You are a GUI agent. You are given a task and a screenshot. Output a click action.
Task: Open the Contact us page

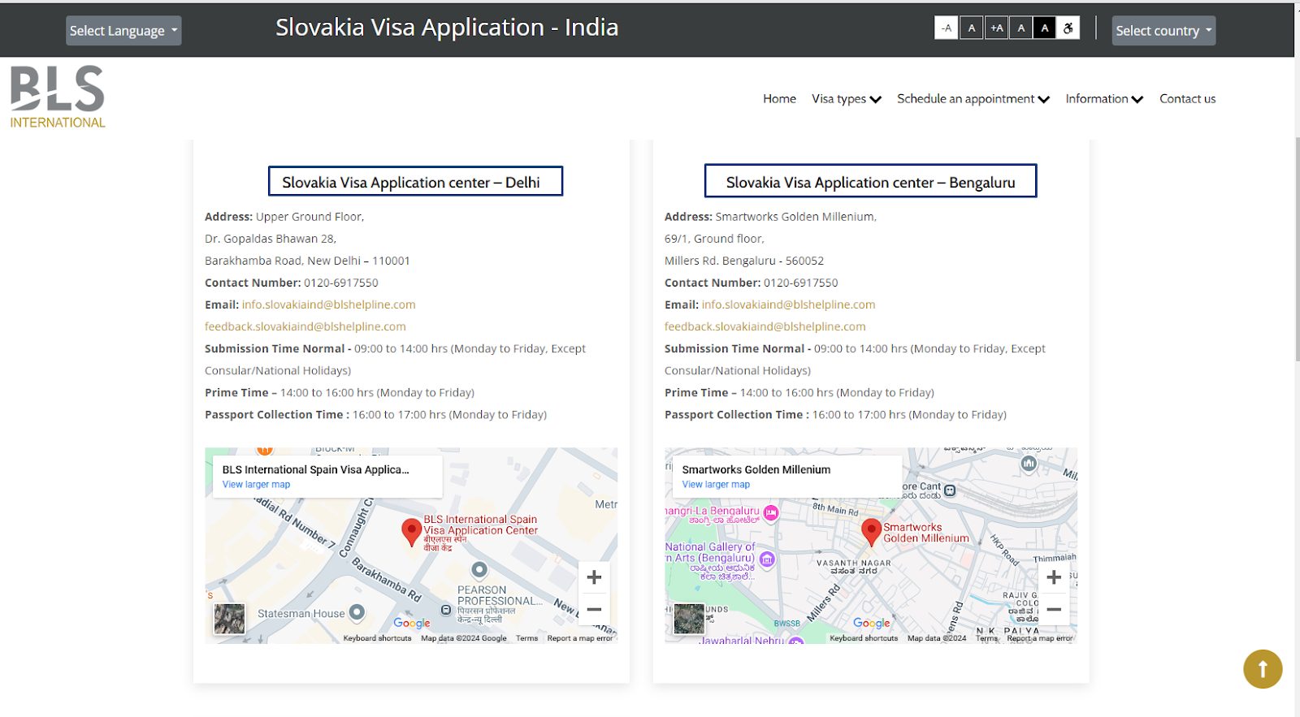[1187, 99]
